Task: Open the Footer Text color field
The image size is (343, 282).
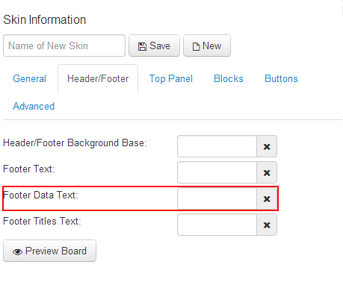Action: pyautogui.click(x=217, y=172)
